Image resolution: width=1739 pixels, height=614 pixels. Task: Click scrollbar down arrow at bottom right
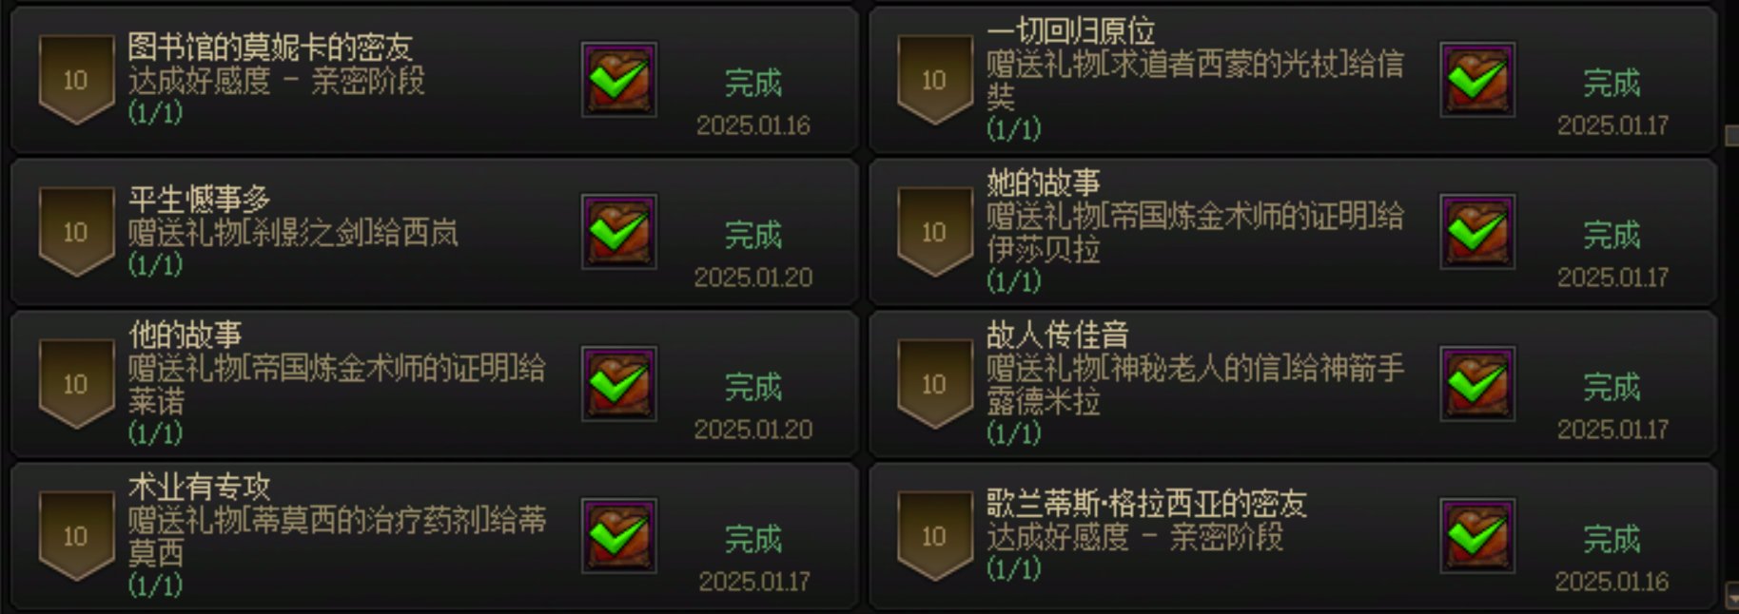[1732, 597]
